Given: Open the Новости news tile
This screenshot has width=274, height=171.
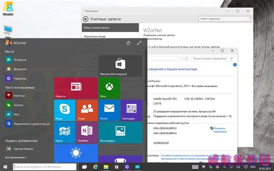Looking at the screenshot, I should pos(76,88).
